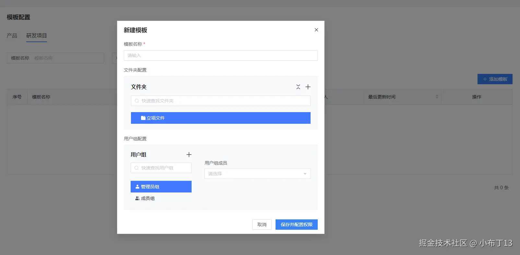Click the 快速查找用户组 search field

click(x=161, y=168)
